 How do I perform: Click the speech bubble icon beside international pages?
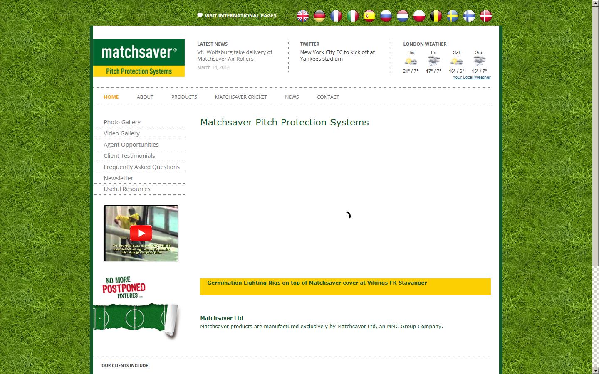coord(200,15)
